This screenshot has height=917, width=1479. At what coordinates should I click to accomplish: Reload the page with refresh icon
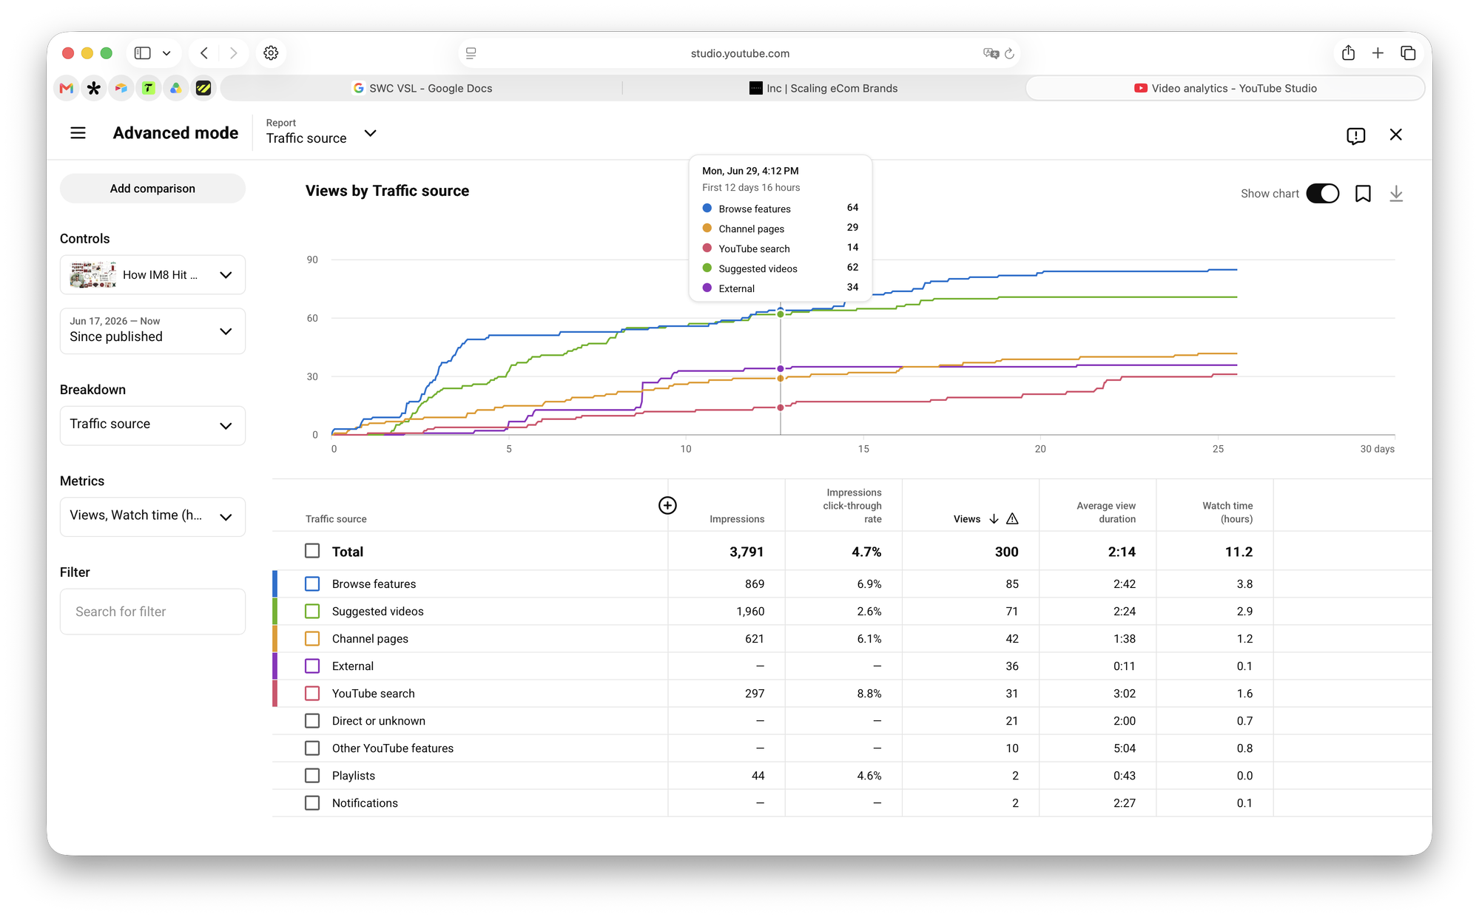pyautogui.click(x=1009, y=53)
